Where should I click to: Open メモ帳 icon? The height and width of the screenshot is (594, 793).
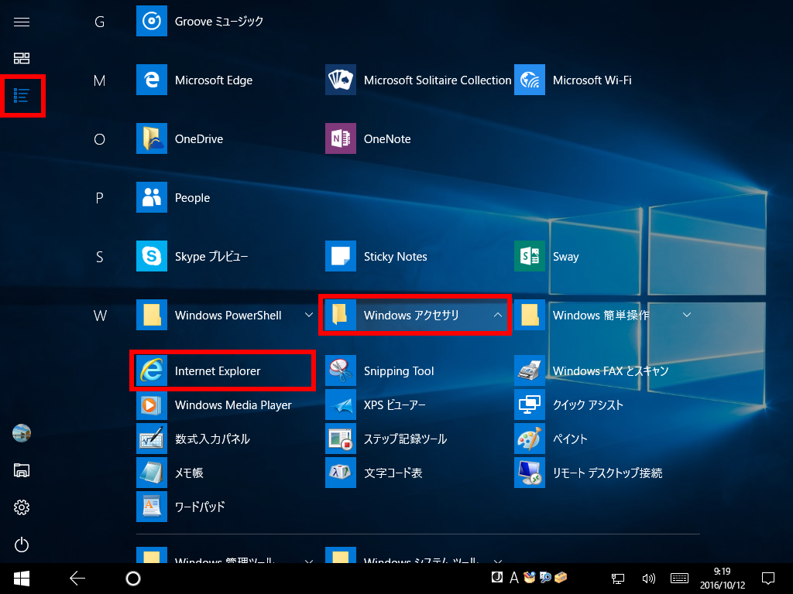coord(152,473)
